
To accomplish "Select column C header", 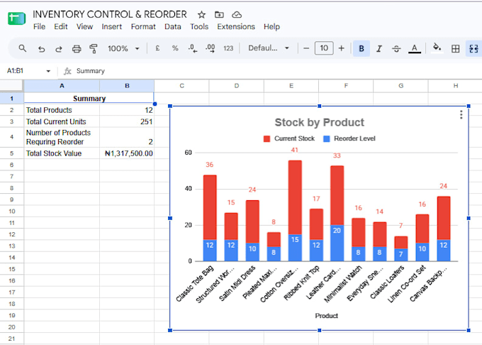I will point(181,86).
